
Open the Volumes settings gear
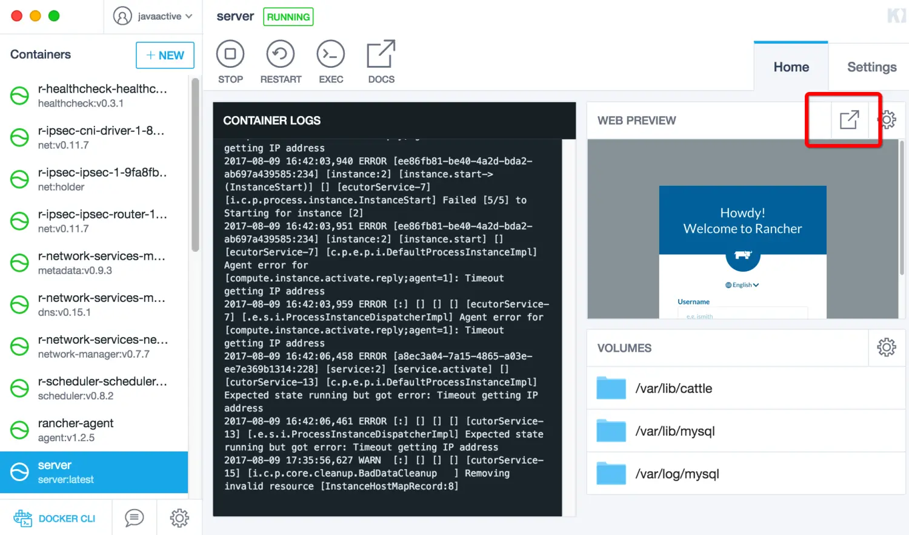(x=887, y=347)
